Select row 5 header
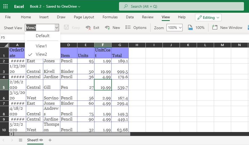 click(4, 85)
